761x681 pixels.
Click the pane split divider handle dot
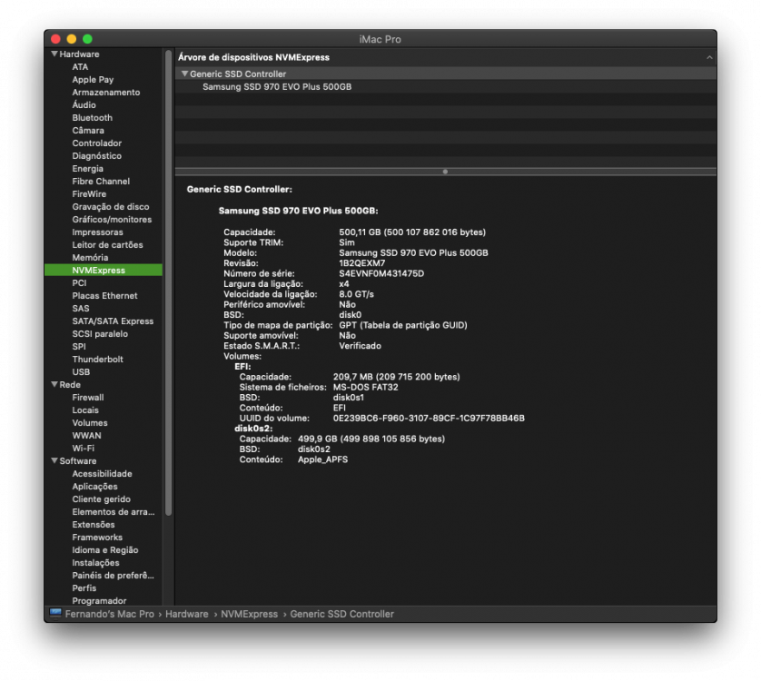tap(445, 172)
